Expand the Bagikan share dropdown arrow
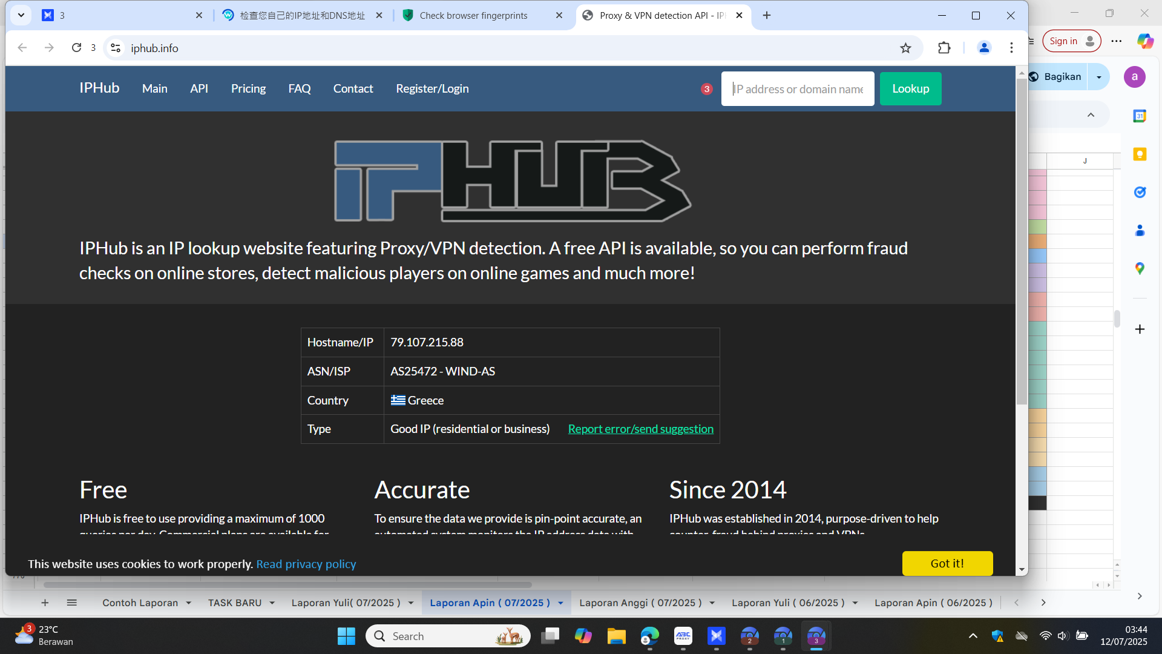This screenshot has width=1162, height=654. point(1099,77)
